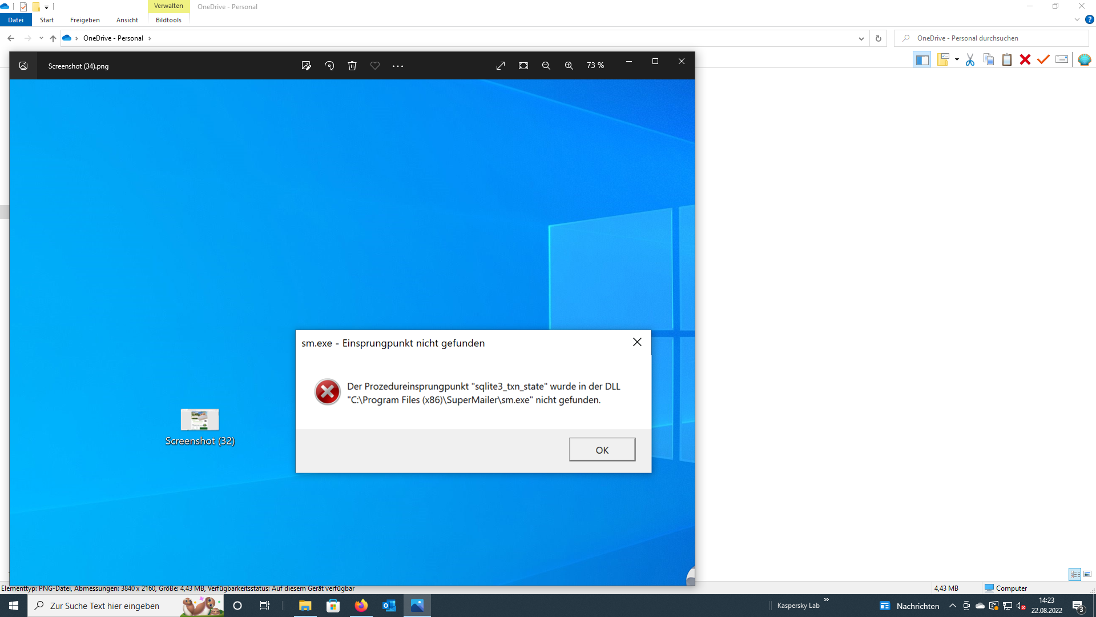
Task: Open the three-dots more options menu in Photos
Action: point(398,66)
